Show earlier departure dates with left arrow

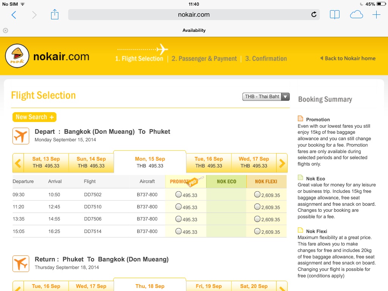pyautogui.click(x=18, y=163)
